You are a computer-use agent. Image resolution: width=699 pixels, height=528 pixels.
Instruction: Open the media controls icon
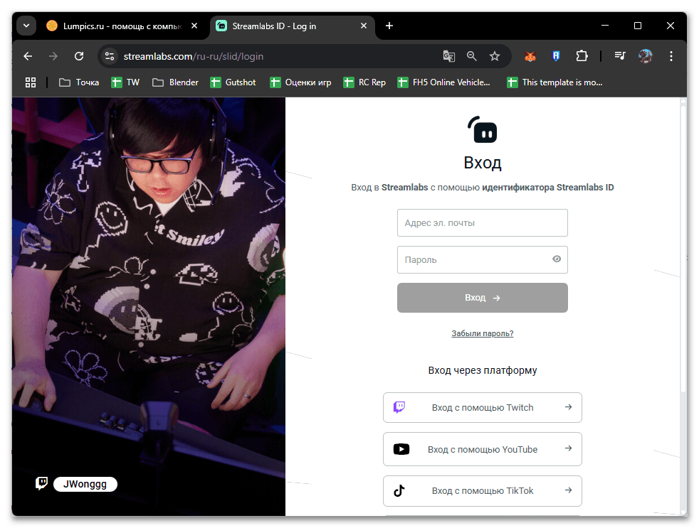click(x=620, y=56)
